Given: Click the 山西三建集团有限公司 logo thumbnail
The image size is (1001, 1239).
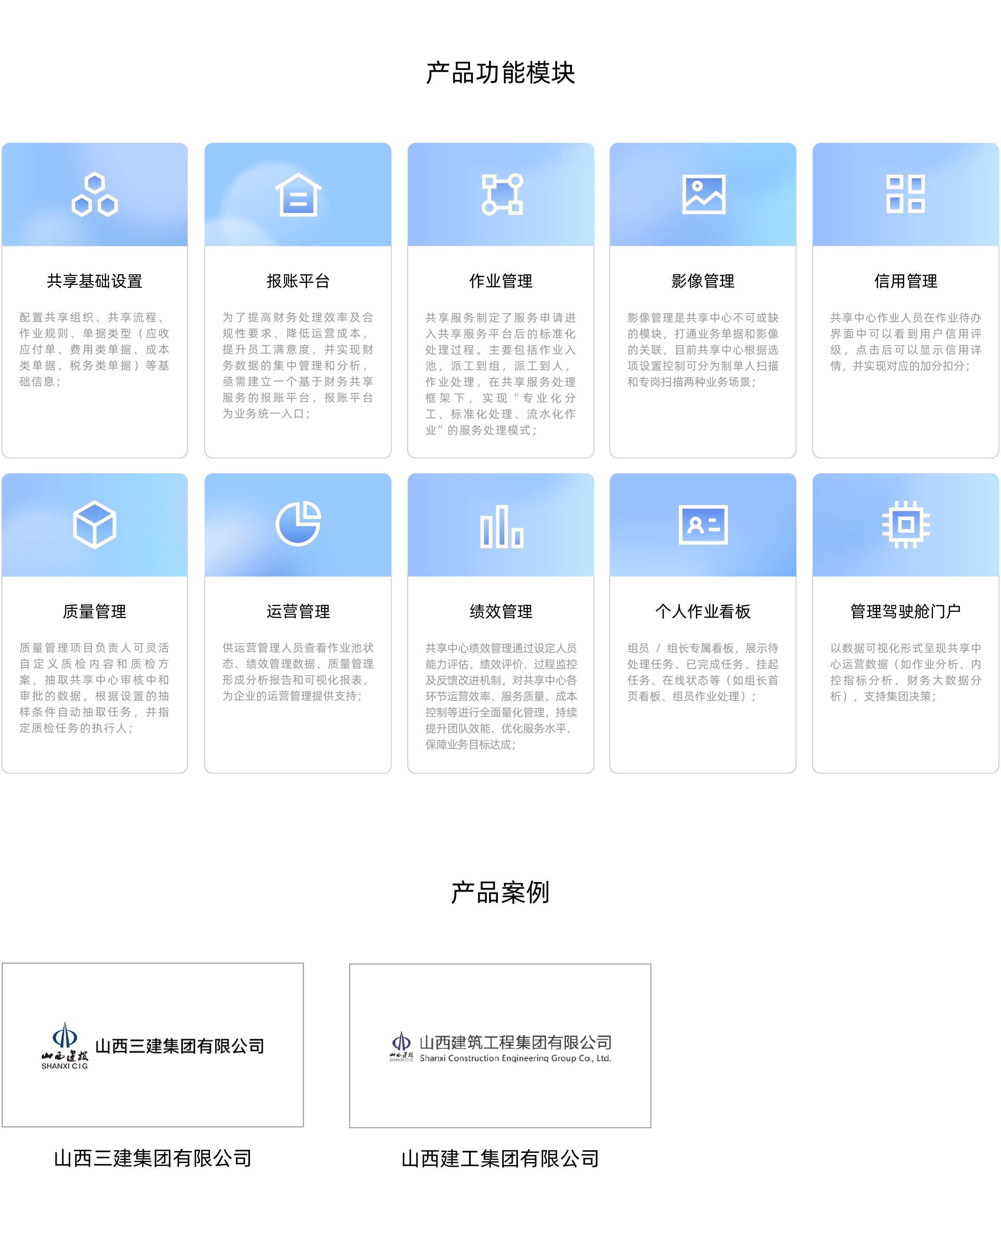Looking at the screenshot, I should [153, 1045].
